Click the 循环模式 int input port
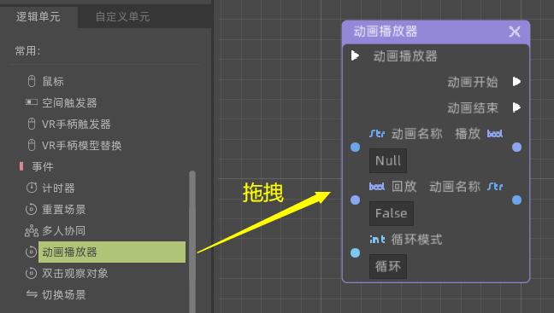This screenshot has width=554, height=313. point(355,252)
